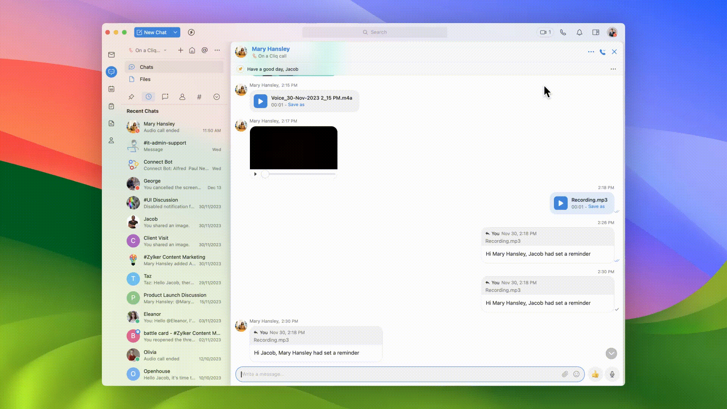
Task: Open the mail icon in left sidebar
Action: coord(111,55)
